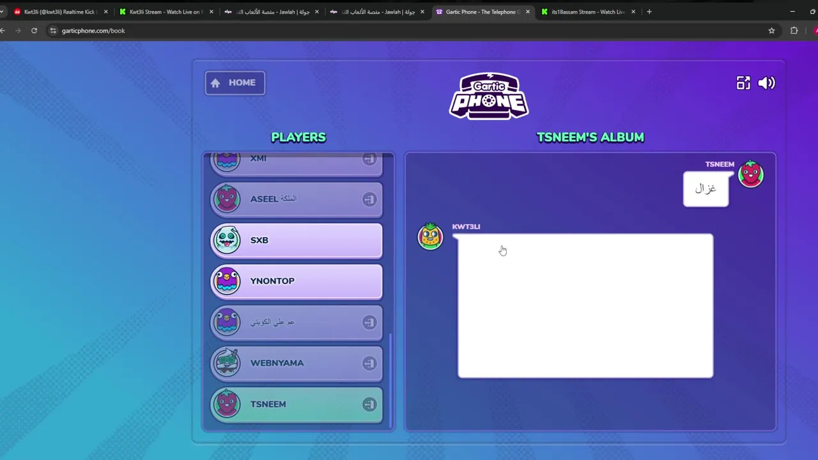Click exit icon on TSNEEM row

click(x=369, y=404)
